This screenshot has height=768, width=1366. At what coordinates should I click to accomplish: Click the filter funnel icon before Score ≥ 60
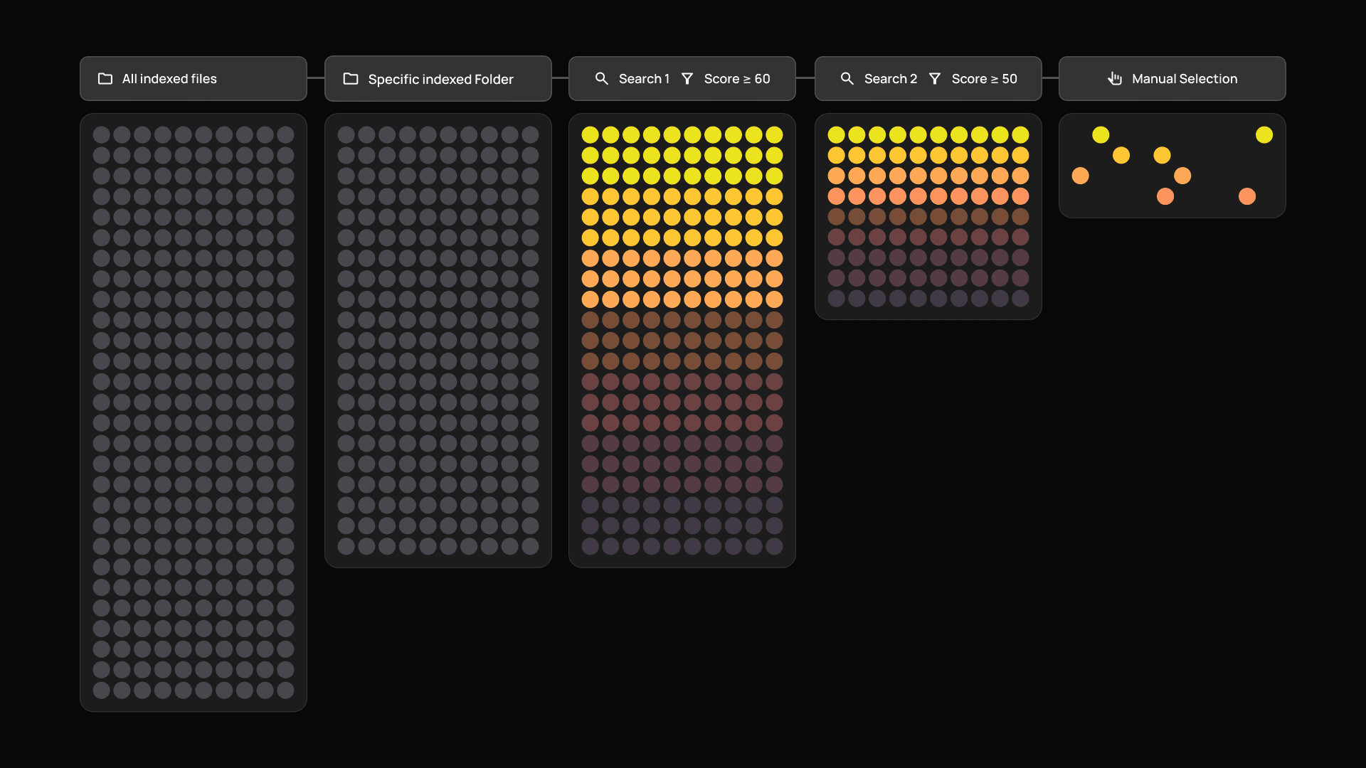tap(687, 79)
